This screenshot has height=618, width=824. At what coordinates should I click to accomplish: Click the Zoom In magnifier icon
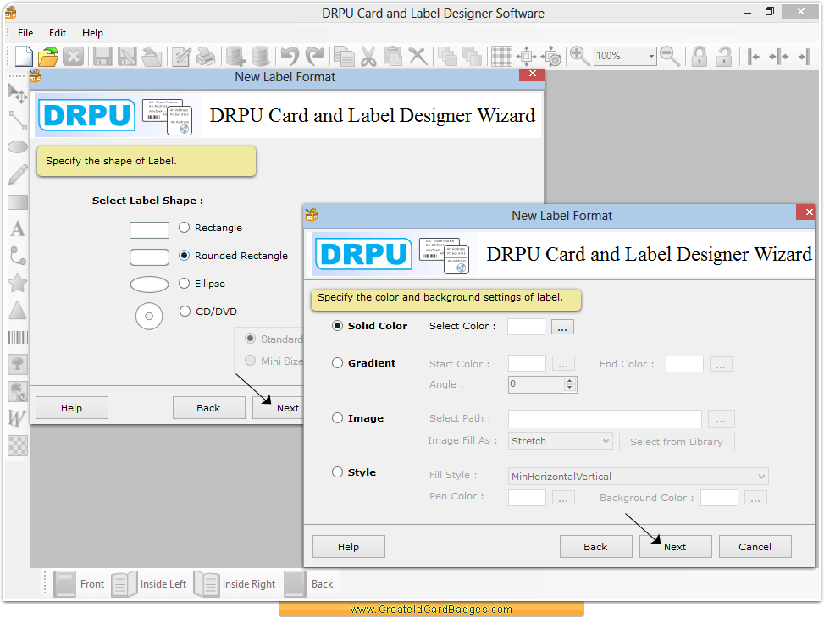(579, 56)
